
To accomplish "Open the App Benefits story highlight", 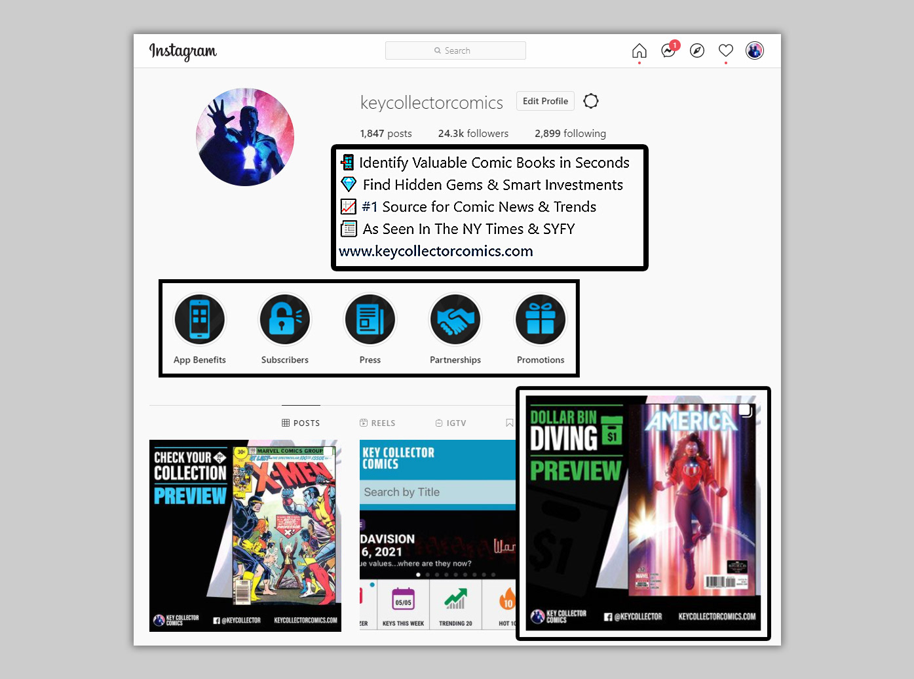I will pos(200,328).
